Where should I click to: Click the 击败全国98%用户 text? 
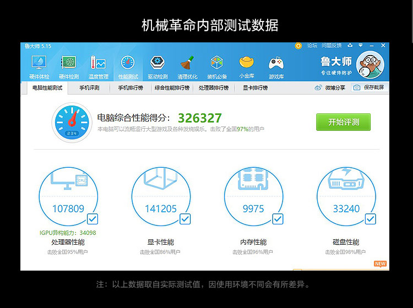click(x=345, y=252)
